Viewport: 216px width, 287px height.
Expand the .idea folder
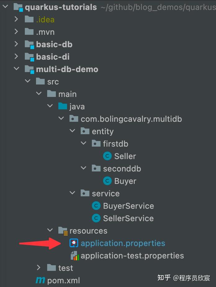(16, 19)
